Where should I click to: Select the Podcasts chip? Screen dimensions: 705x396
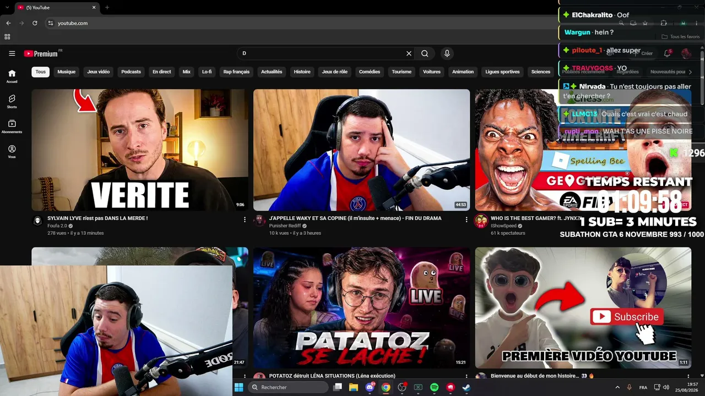(x=131, y=71)
